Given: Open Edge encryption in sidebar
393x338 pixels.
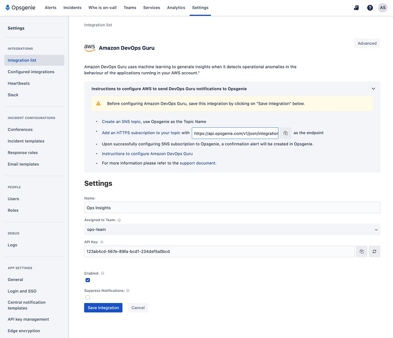Looking at the screenshot, I should click(24, 331).
